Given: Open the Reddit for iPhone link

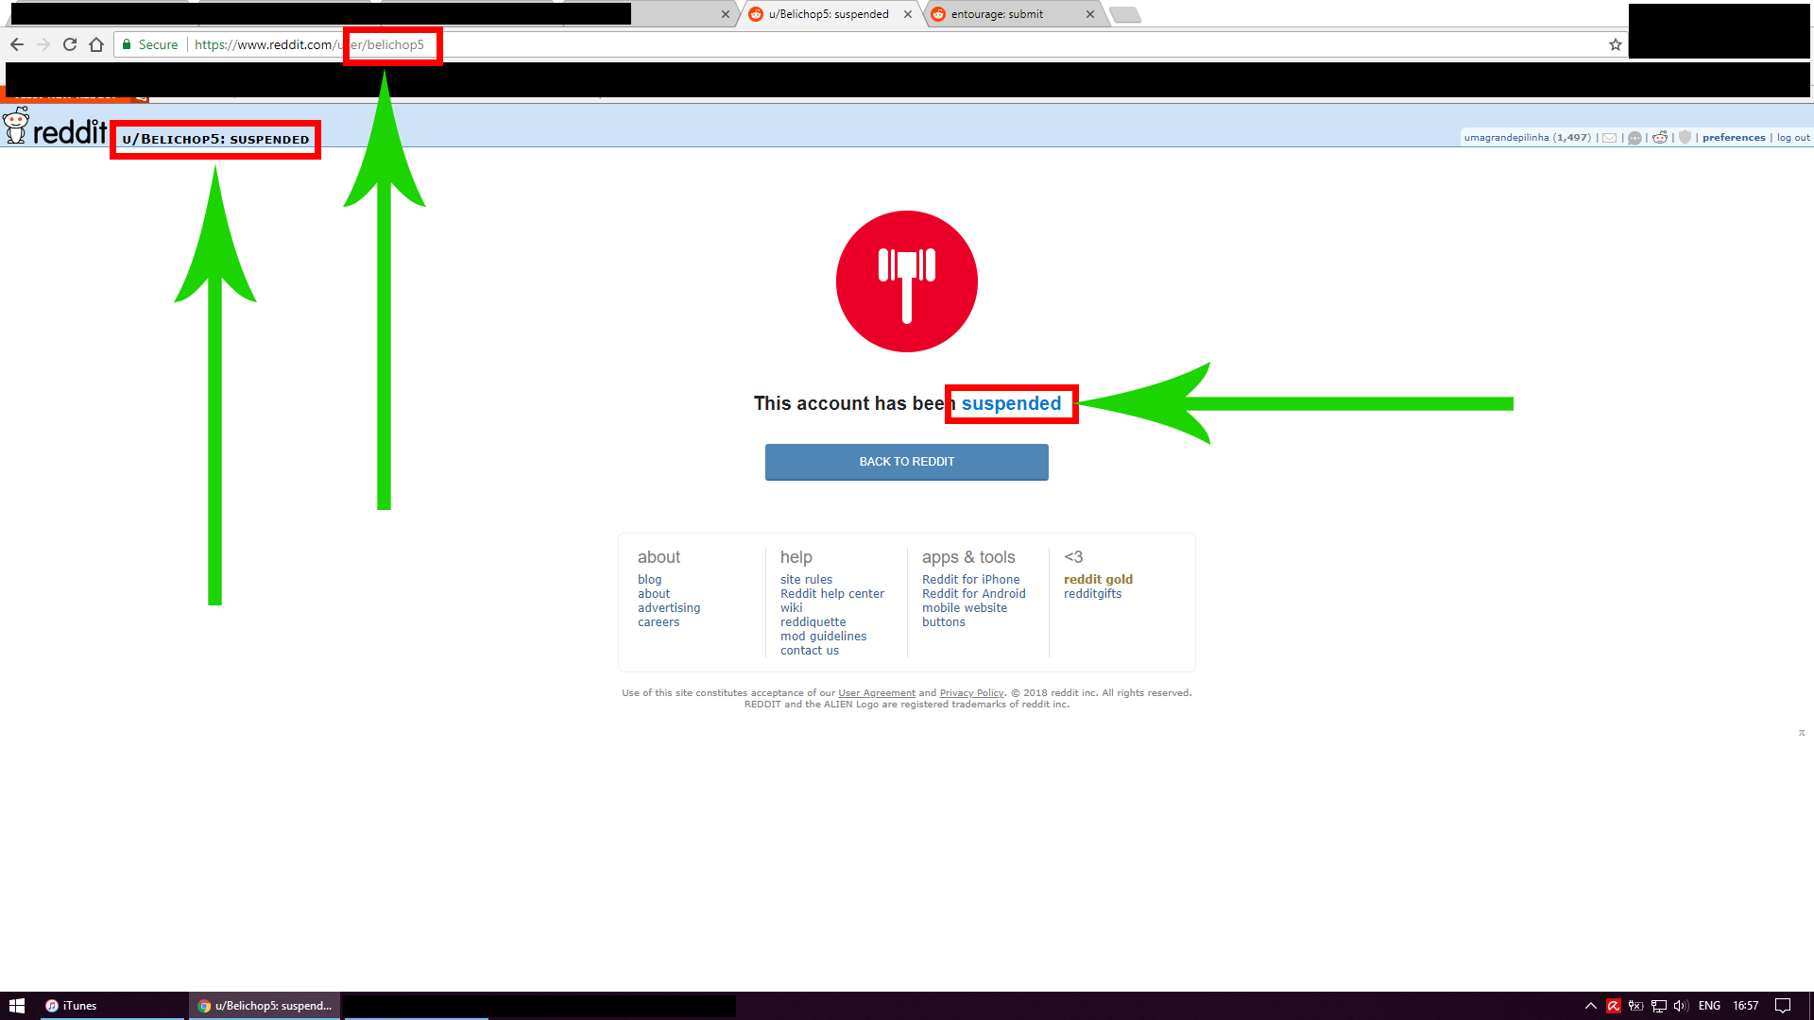Looking at the screenshot, I should pos(970,580).
